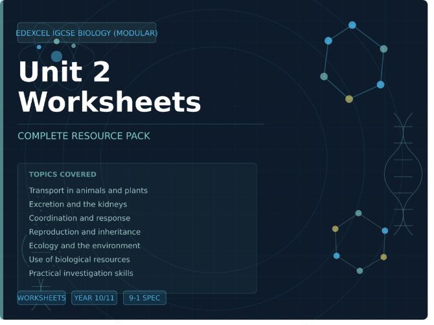434x325 pixels.
Task: Click the TOPICS COVERED heading
Action: point(63,174)
